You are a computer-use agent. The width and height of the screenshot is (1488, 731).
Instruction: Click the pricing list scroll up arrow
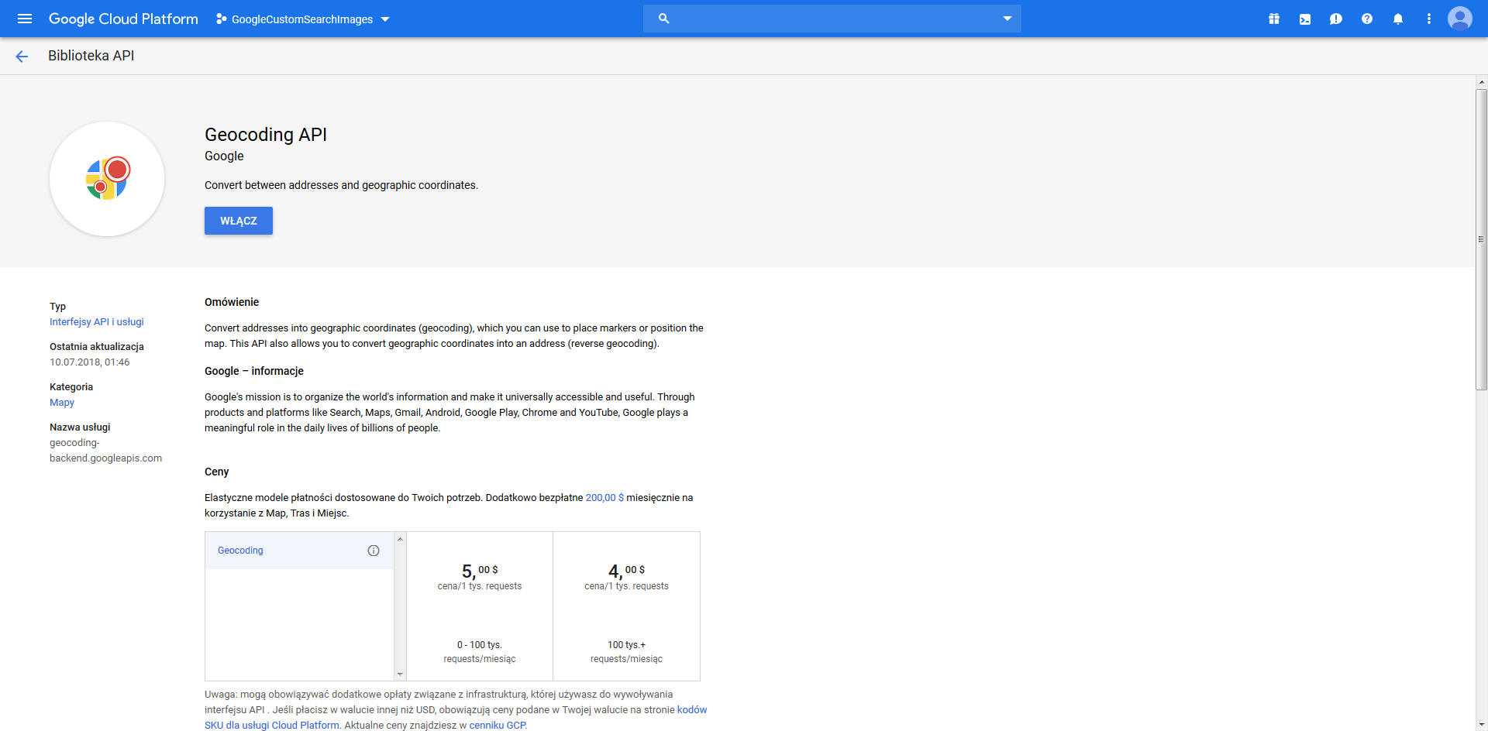coord(400,538)
